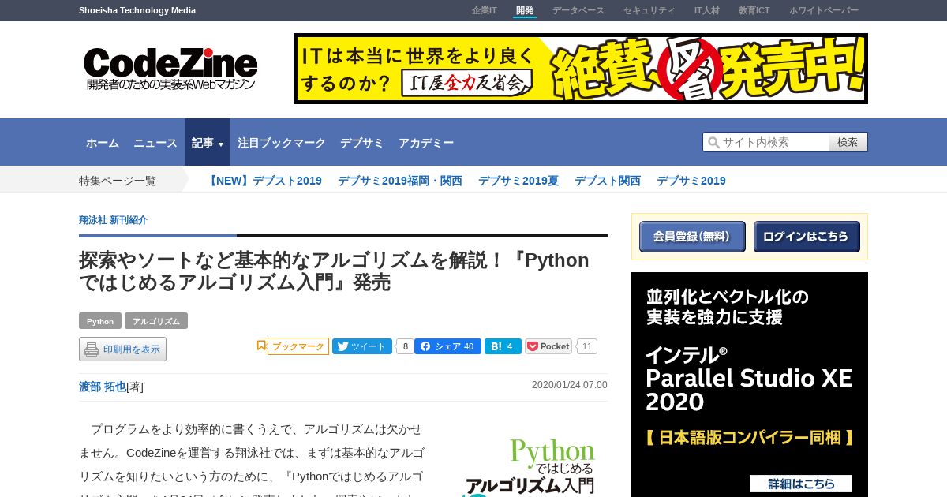Open the CodeZine logo homepage

170,69
